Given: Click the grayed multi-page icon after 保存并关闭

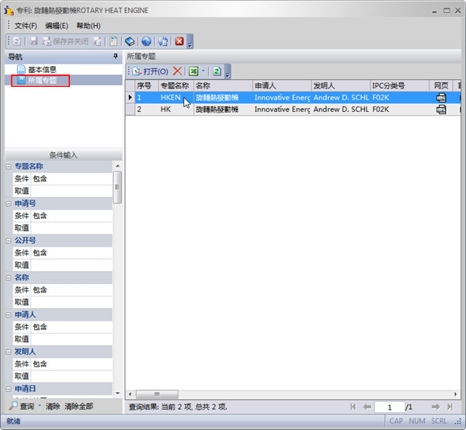Looking at the screenshot, I should tap(97, 41).
